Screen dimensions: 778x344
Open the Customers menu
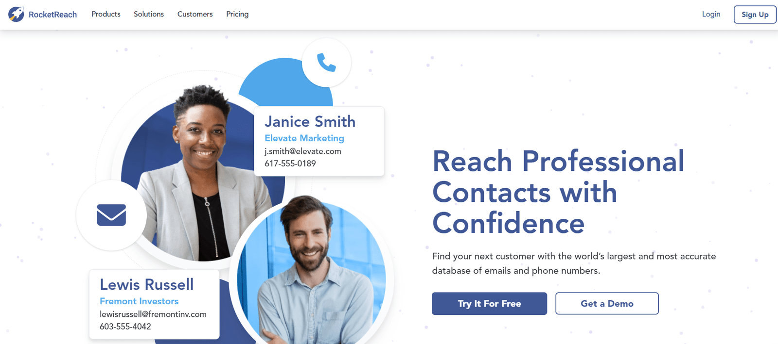point(195,14)
